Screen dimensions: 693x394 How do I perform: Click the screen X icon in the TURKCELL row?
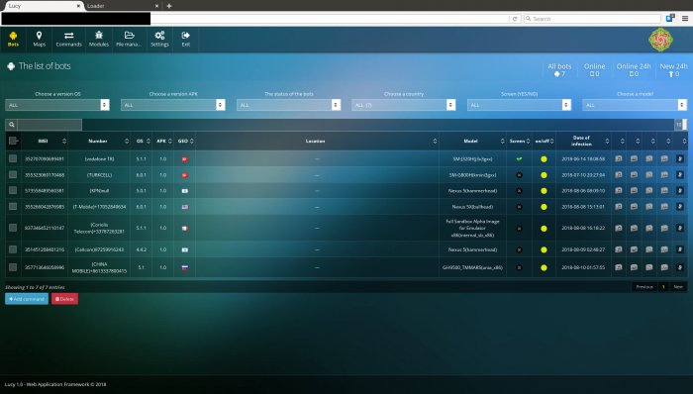point(519,175)
